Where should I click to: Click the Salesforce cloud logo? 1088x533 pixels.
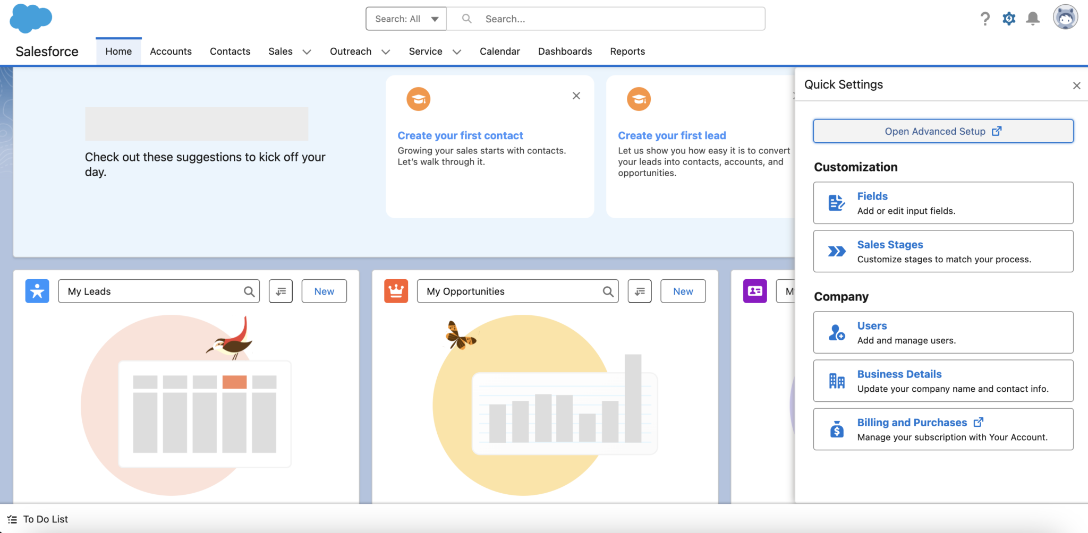tap(31, 19)
